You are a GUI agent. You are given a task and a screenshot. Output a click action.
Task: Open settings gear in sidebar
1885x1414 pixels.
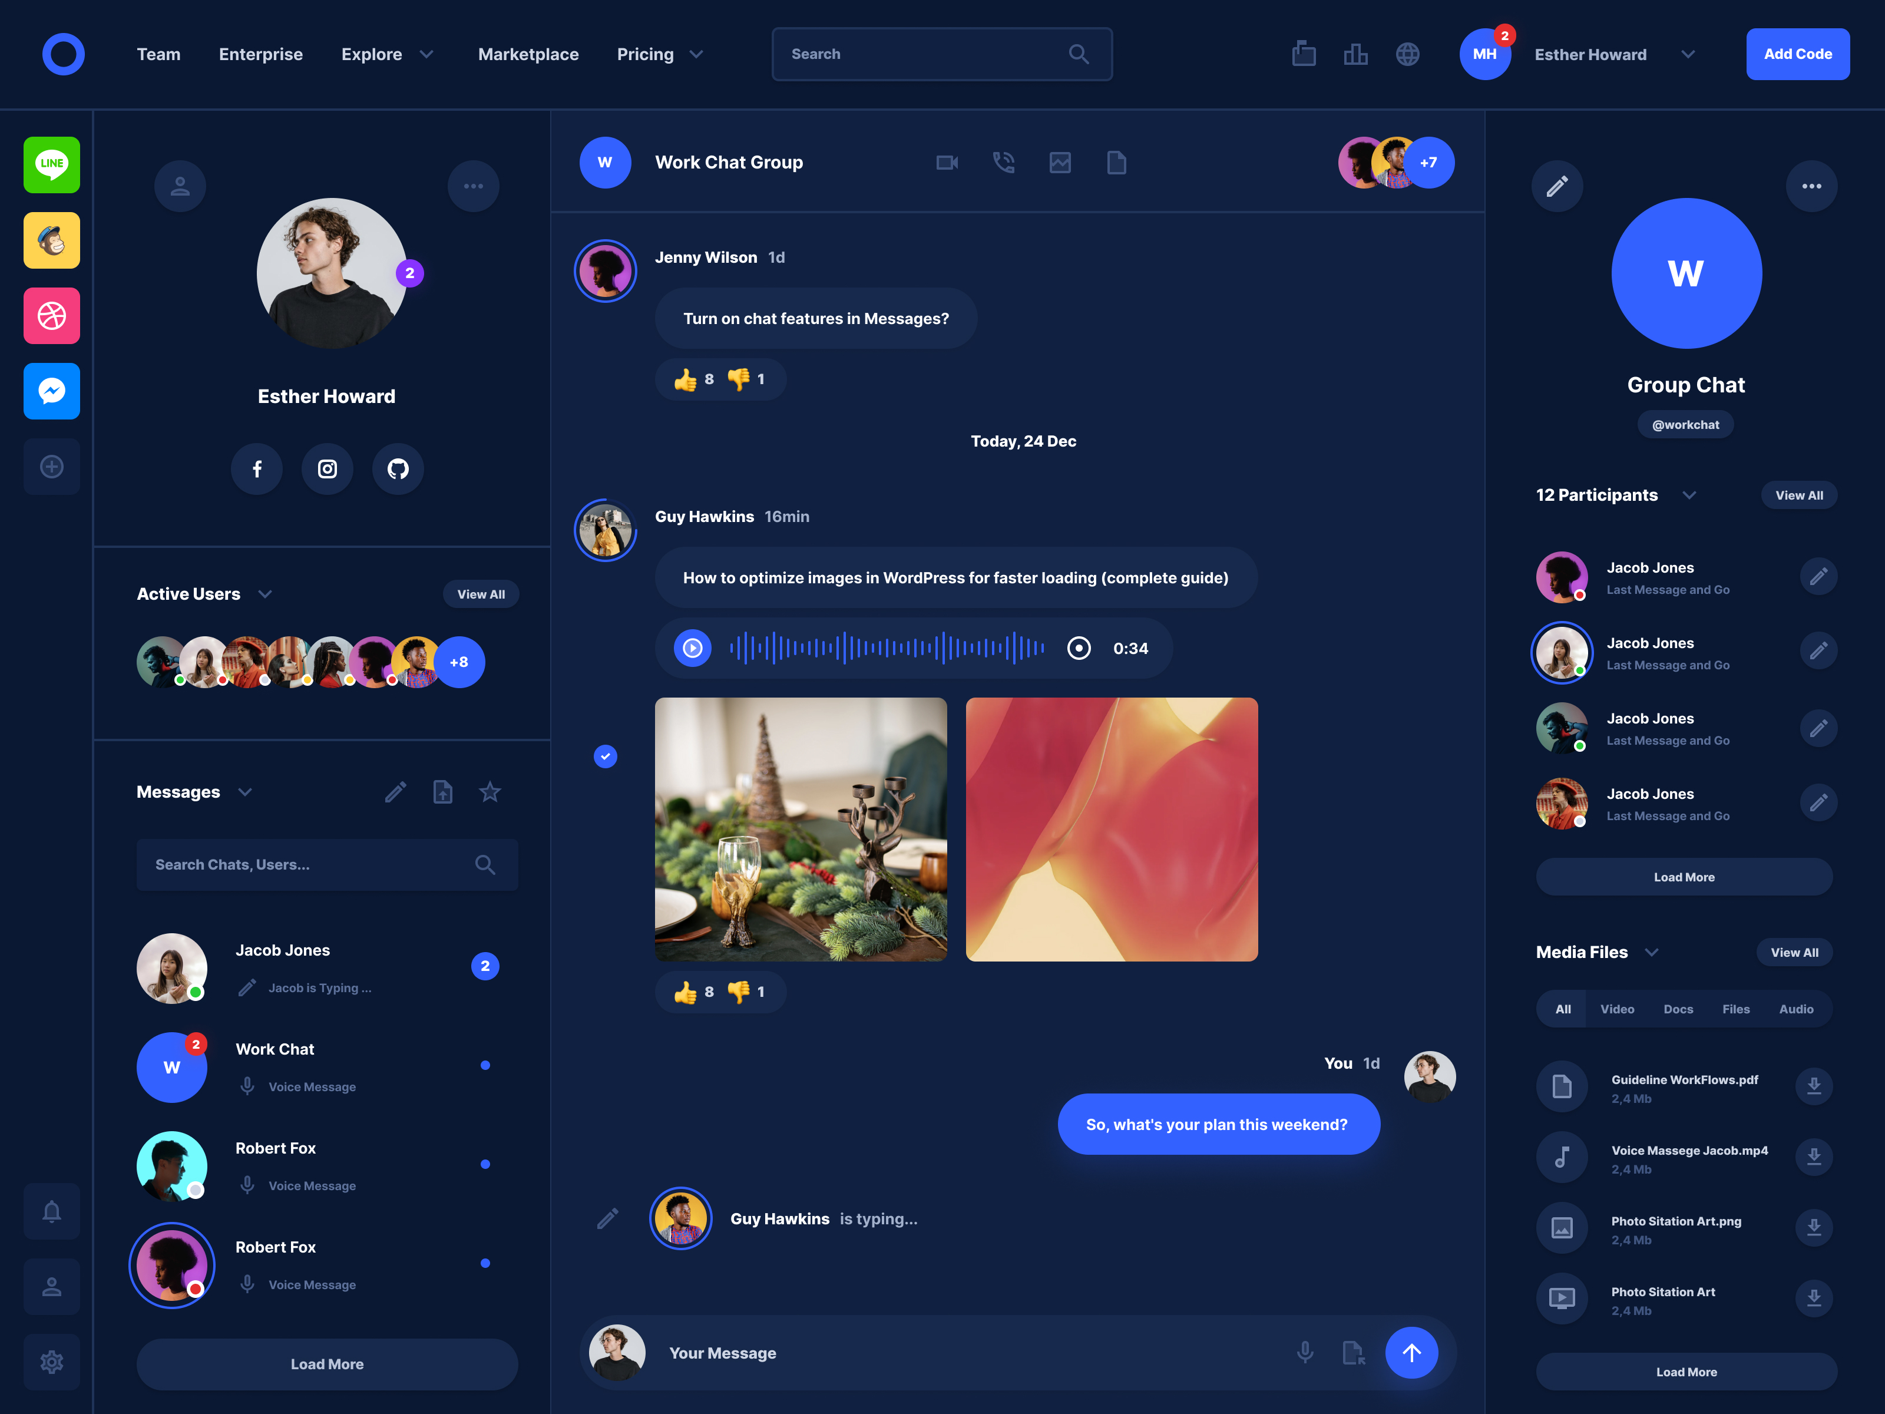coord(51,1362)
